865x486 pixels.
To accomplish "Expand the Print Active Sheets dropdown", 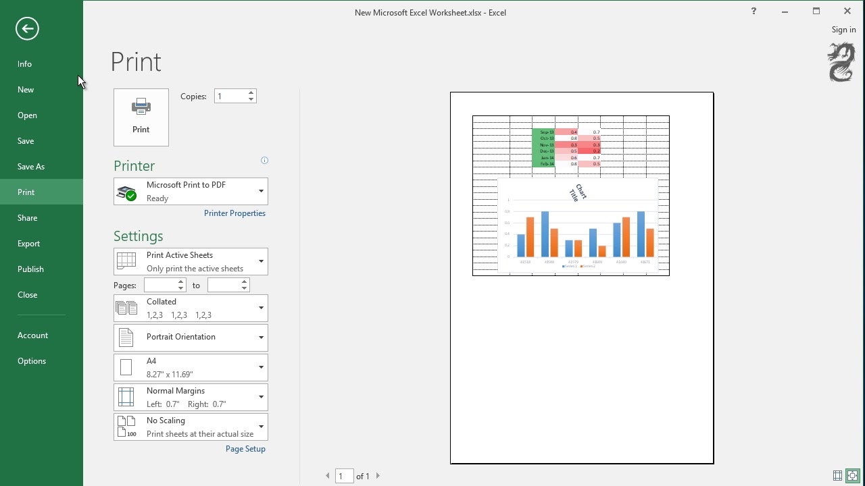I will [191, 262].
